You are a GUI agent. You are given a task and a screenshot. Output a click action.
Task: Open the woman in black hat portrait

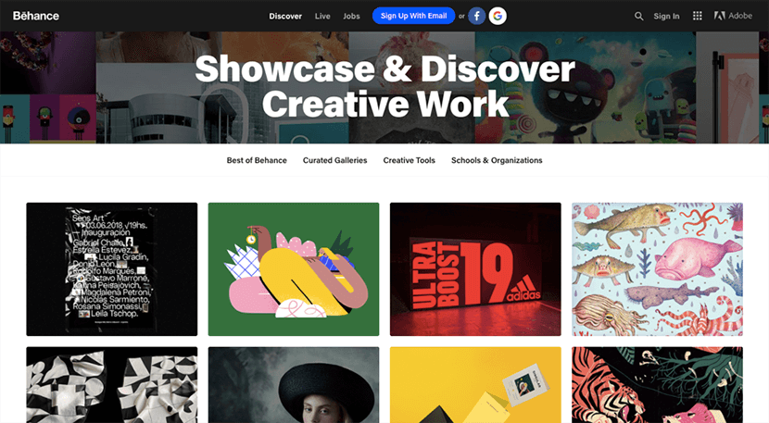tap(294, 385)
